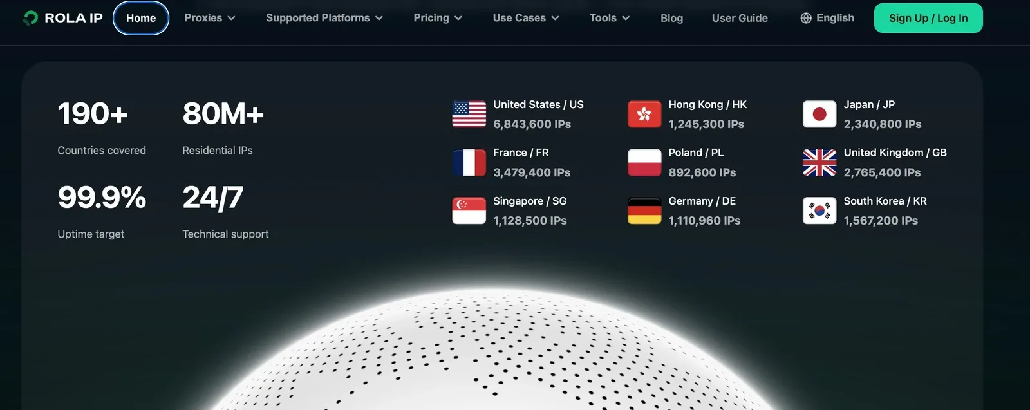Select the United States / US label
Viewport: 1030px width, 410px height.
[x=538, y=104]
